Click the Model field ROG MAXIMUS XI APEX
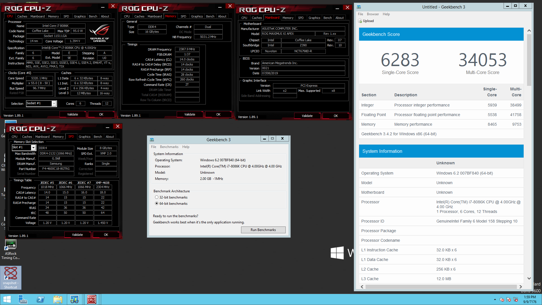Screen dimensions: 542x305 [288, 34]
